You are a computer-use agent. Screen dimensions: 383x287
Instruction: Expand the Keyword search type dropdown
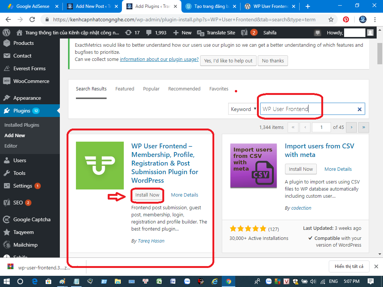(243, 109)
